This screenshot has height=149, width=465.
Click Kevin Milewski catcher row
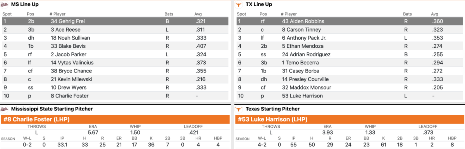pyautogui.click(x=115, y=79)
